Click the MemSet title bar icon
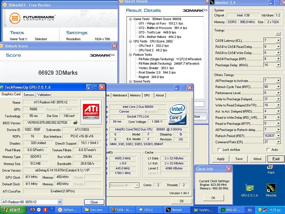Image resolution: width=285 pixels, height=214 pixels. (212, 2)
